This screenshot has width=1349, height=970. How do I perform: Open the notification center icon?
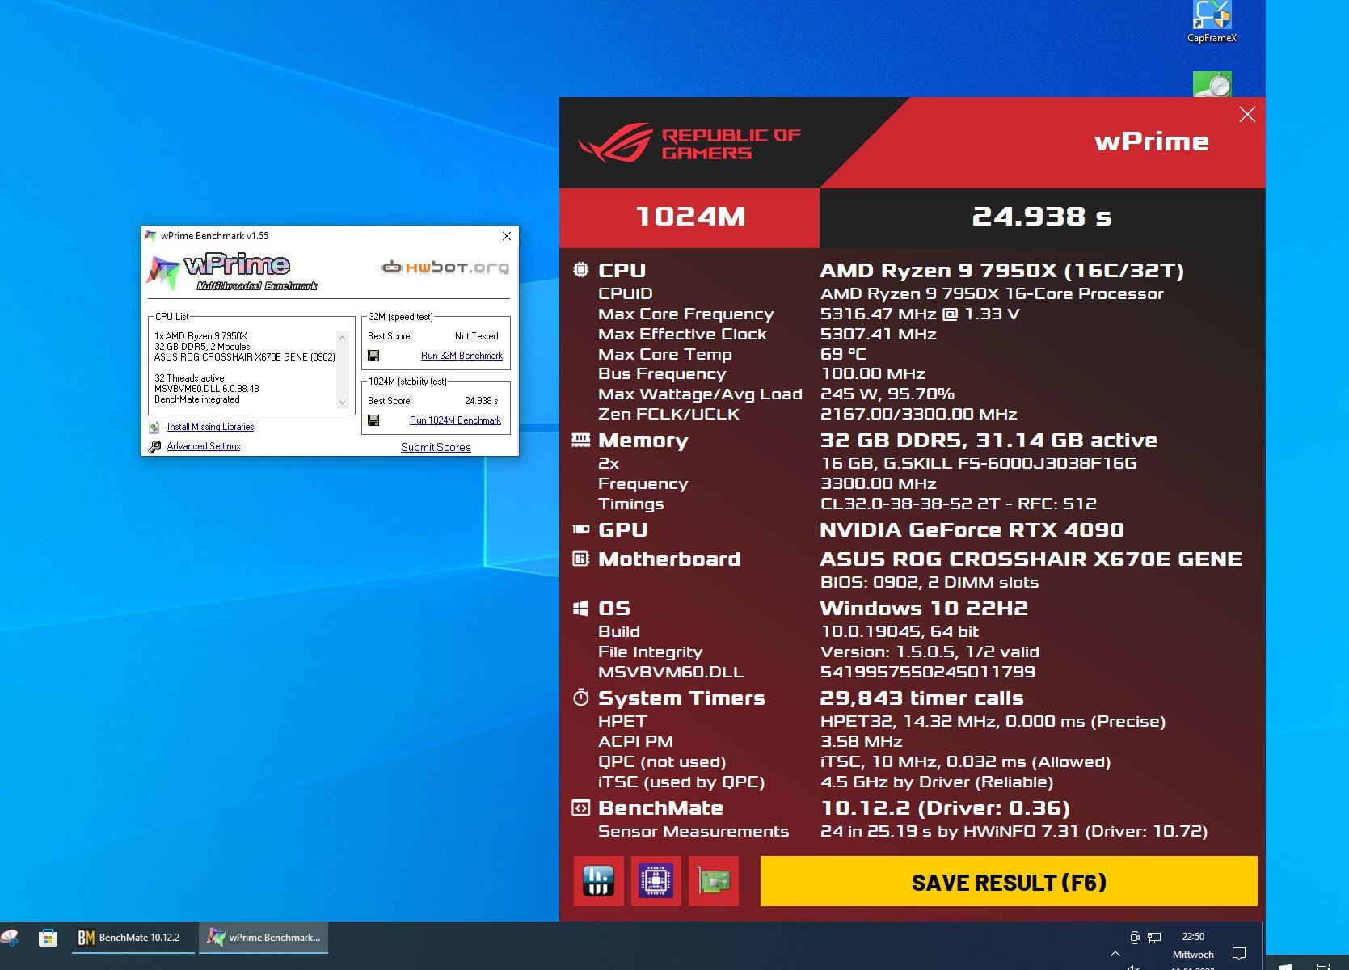(x=1238, y=954)
